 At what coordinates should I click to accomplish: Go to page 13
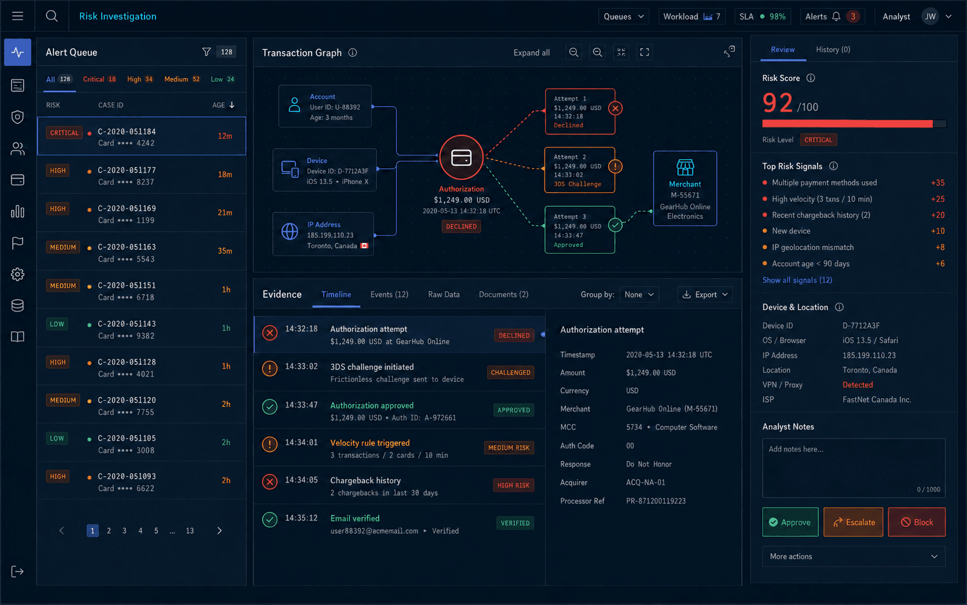pos(190,531)
